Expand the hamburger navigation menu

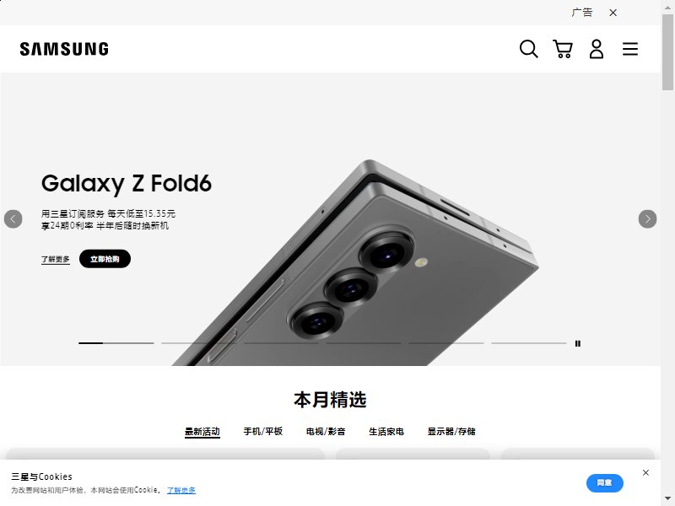coord(629,49)
